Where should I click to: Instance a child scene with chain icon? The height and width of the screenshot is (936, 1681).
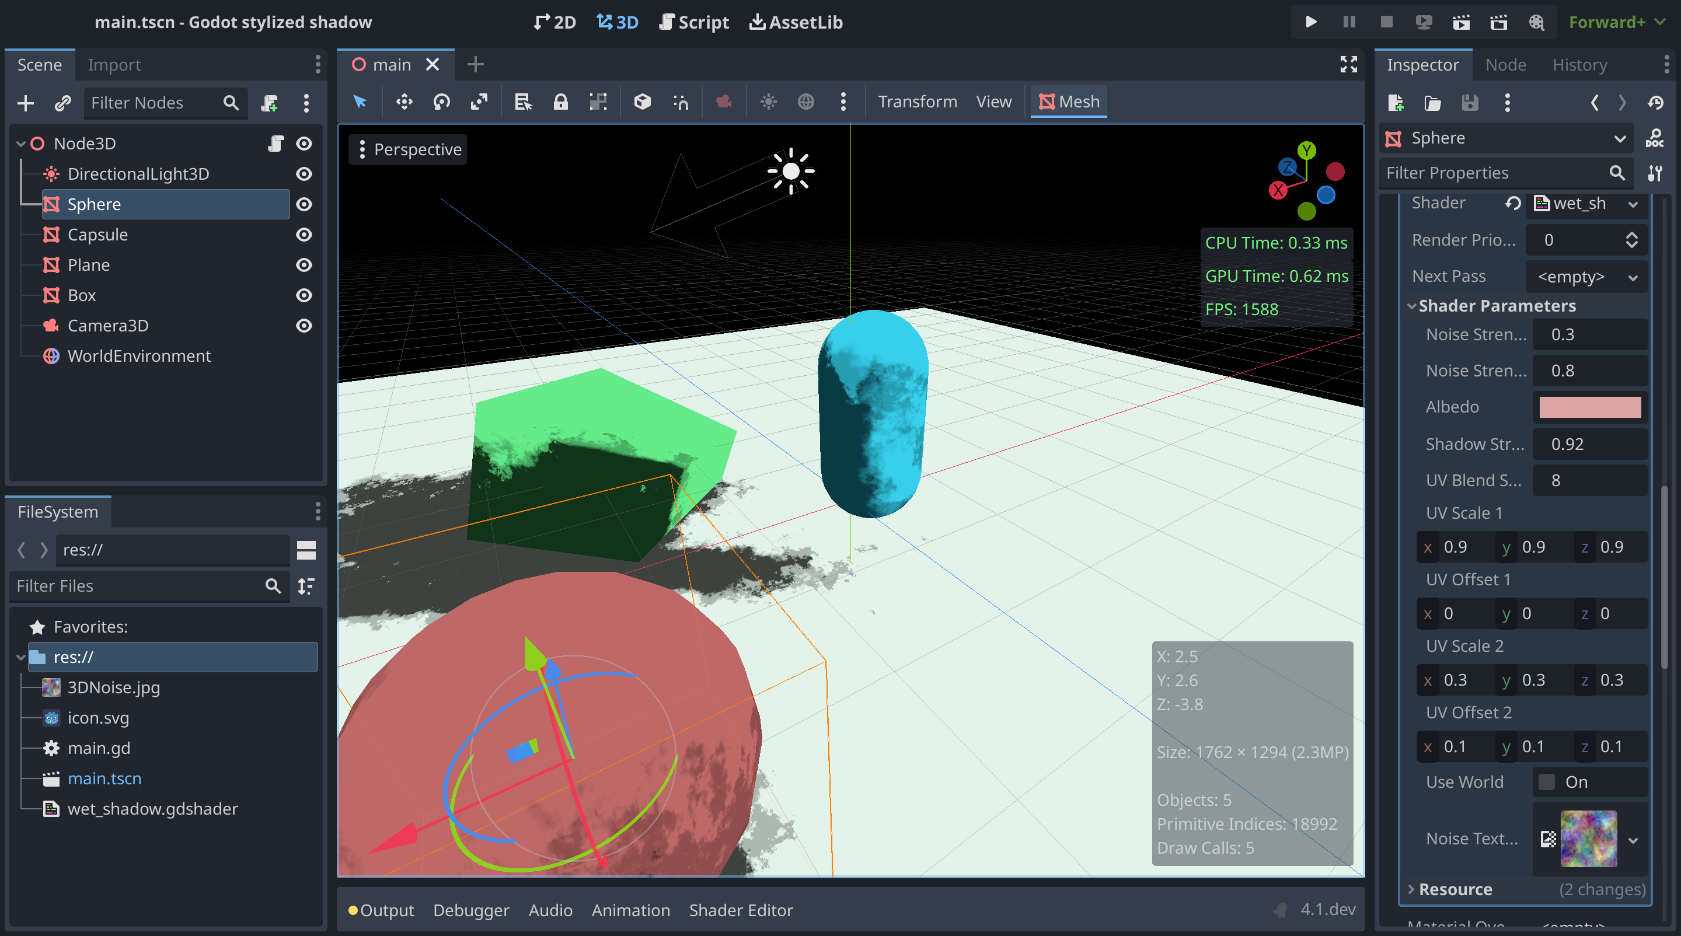62,103
